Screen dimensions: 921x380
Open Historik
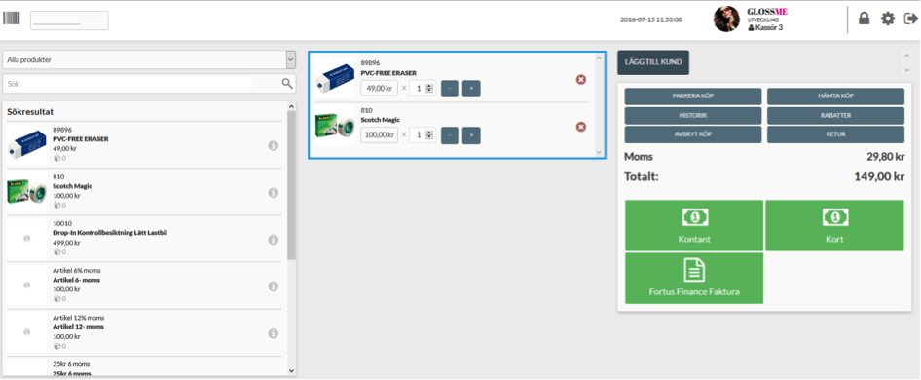[x=693, y=115]
